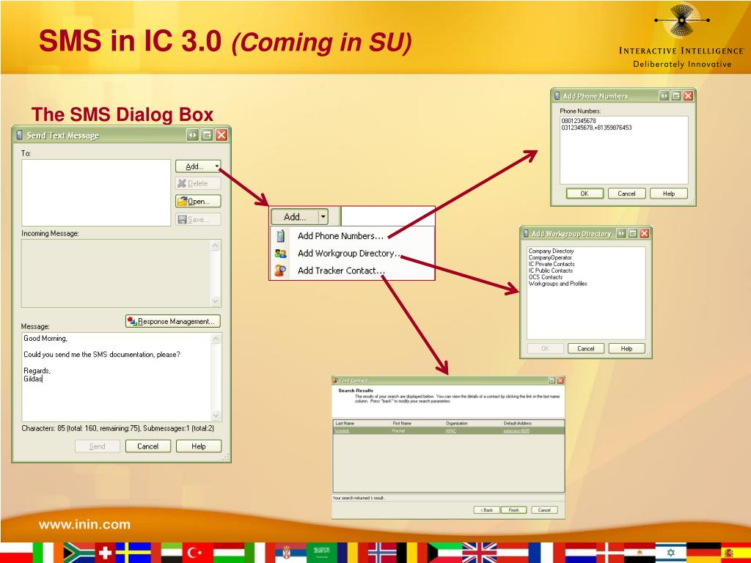Click dropdown arrow beside enlarged Add... button

click(323, 217)
